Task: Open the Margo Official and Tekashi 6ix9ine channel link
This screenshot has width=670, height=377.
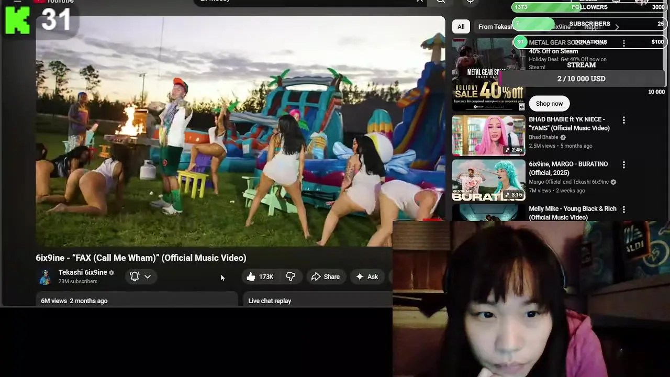Action: coord(568,182)
